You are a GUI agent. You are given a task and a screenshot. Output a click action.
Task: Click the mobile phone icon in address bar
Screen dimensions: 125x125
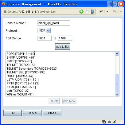coord(92,11)
